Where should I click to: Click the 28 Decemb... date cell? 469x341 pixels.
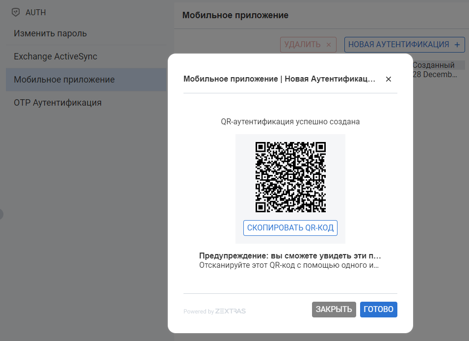pos(435,75)
